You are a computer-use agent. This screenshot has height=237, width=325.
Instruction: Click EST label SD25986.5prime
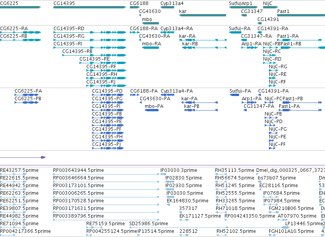tap(149, 224)
